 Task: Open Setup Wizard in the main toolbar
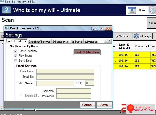pyautogui.click(x=121, y=36)
